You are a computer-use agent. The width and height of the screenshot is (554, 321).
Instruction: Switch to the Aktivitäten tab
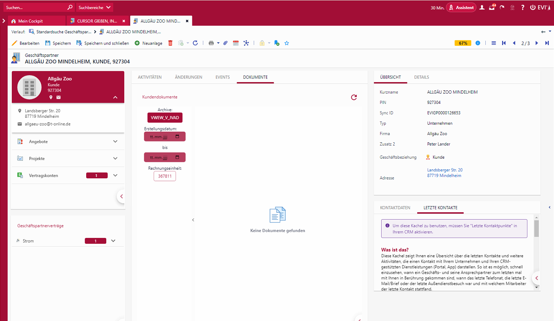pyautogui.click(x=150, y=77)
